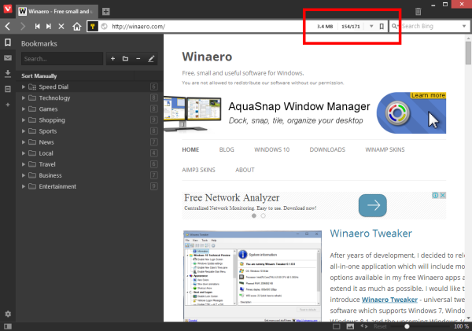Open the ABOUT page link
This screenshot has width=472, height=331.
pyautogui.click(x=245, y=170)
